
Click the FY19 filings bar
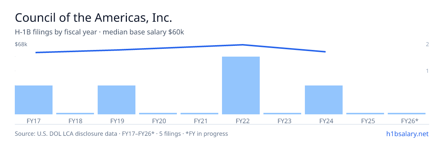[117, 100]
